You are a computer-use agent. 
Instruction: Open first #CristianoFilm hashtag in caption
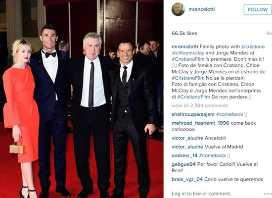pyautogui.click(x=188, y=59)
